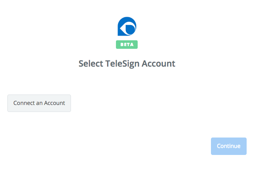Hit the gray Connect an Account button
Screen dimensions: 254x172
tap(39, 103)
